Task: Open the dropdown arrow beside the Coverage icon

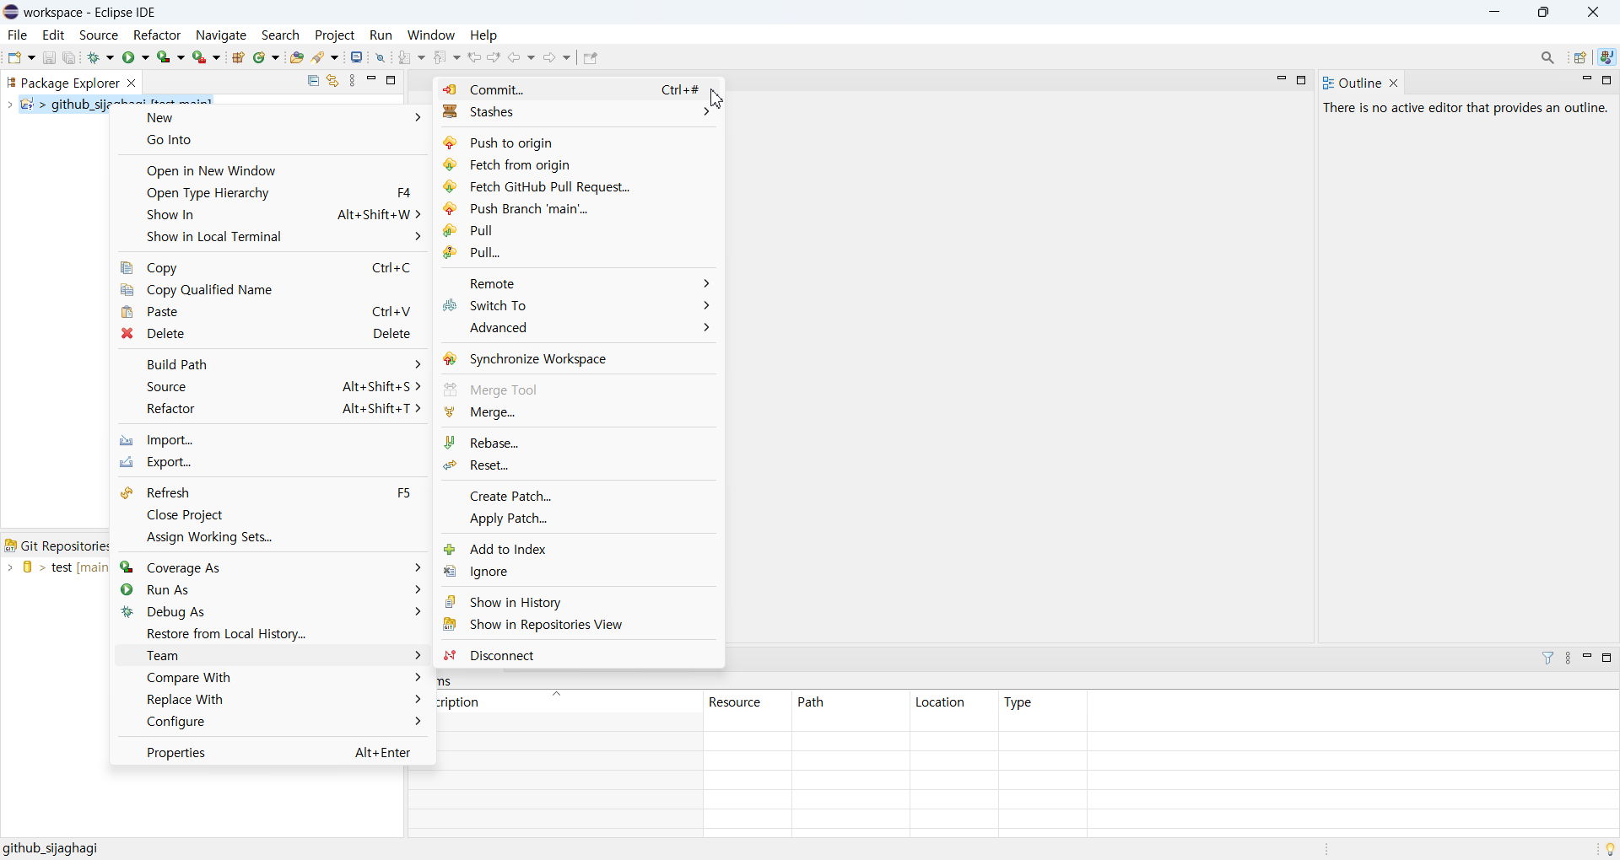Action: (181, 58)
